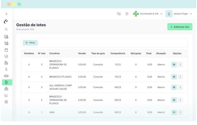Click the Faturamento TISS subtitle
Image resolution: width=197 pixels, height=125 pixels.
(x=25, y=29)
